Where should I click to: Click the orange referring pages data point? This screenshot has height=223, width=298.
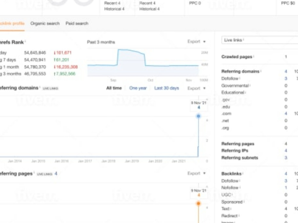coord(198,203)
